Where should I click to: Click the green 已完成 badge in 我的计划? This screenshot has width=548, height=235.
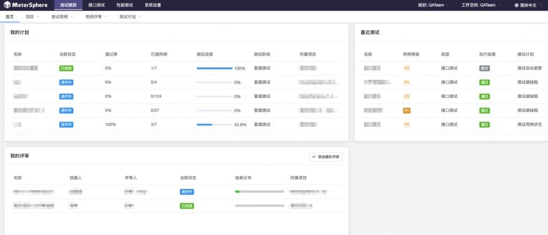[x=66, y=69]
